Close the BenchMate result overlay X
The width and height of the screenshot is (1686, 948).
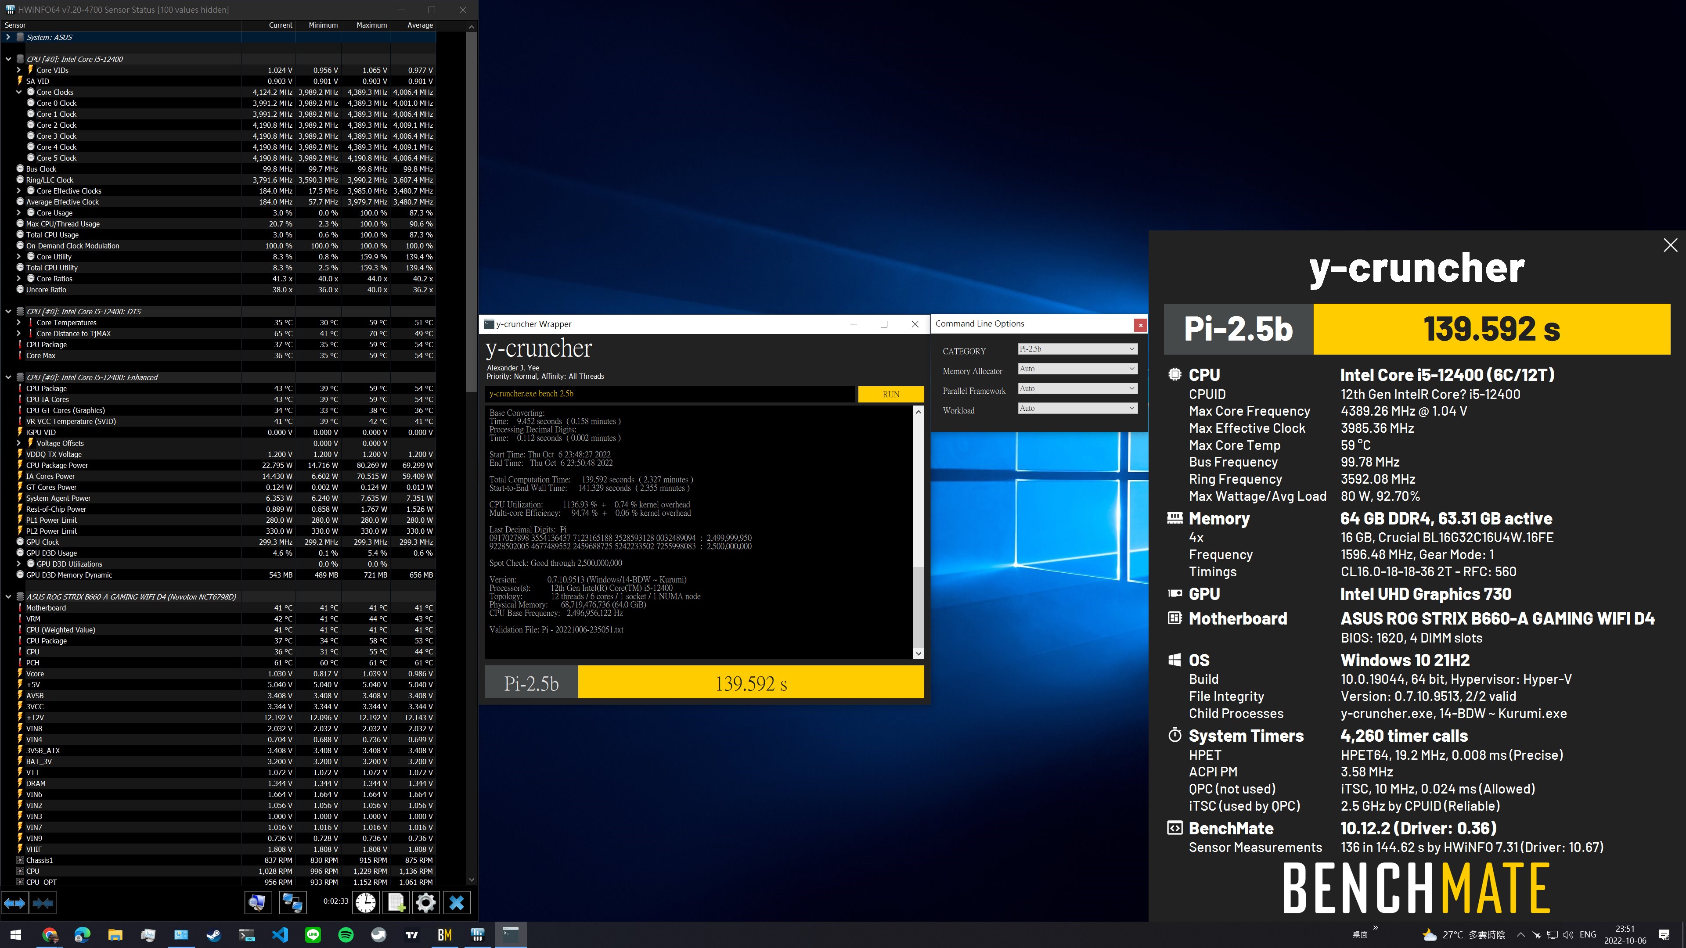[1670, 245]
